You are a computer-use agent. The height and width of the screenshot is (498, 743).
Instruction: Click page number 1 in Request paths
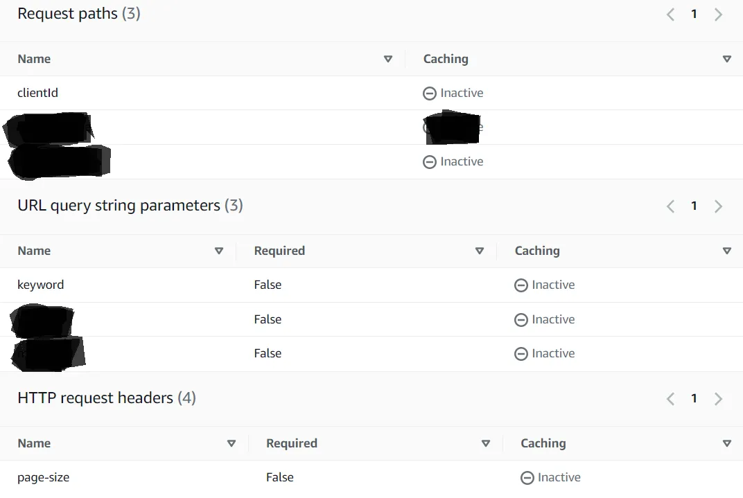click(x=694, y=15)
